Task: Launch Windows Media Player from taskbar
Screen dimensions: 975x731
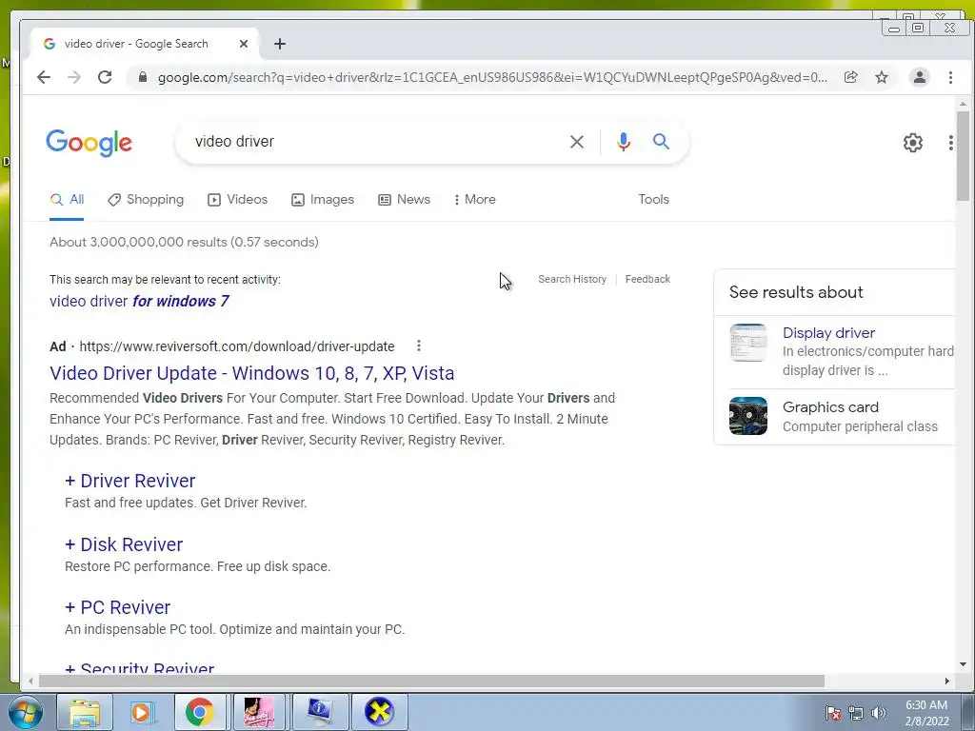Action: tap(141, 712)
